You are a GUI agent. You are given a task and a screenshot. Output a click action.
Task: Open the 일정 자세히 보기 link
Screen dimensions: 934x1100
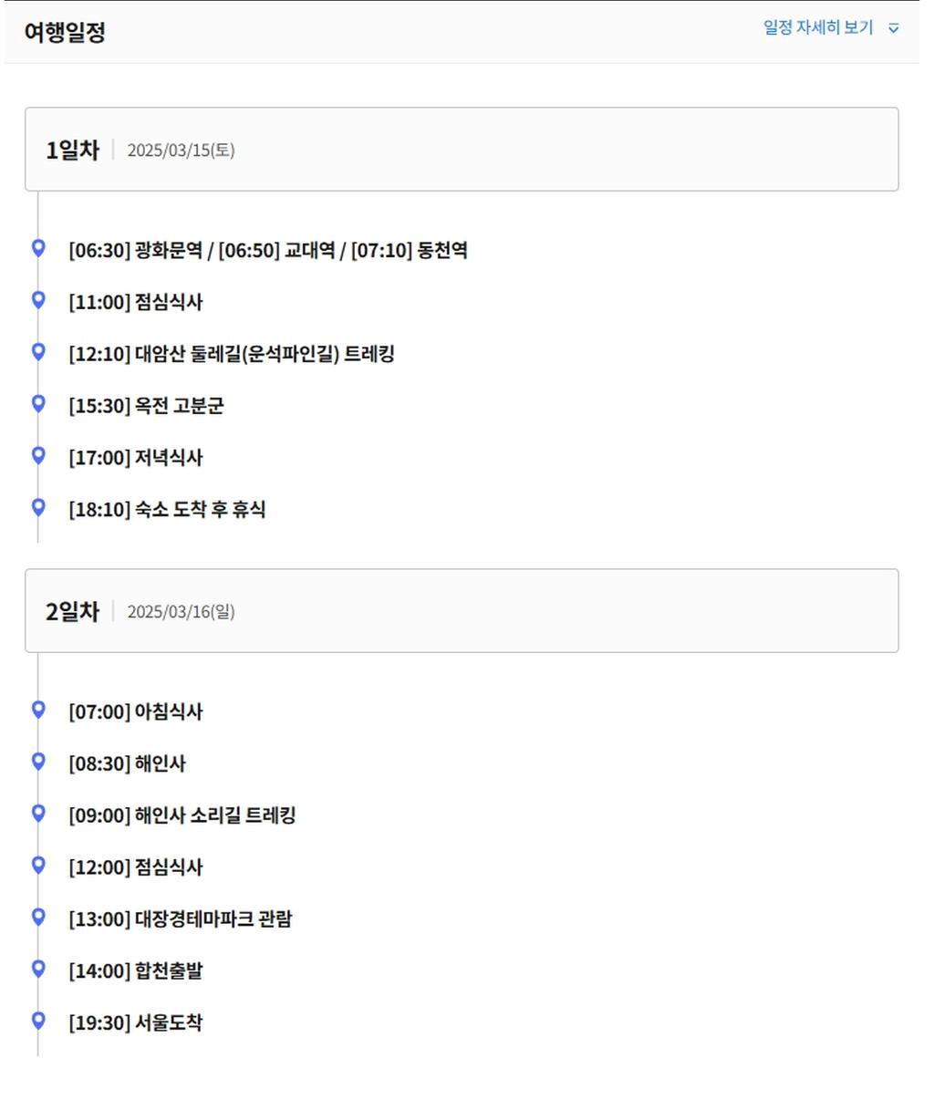tap(818, 27)
